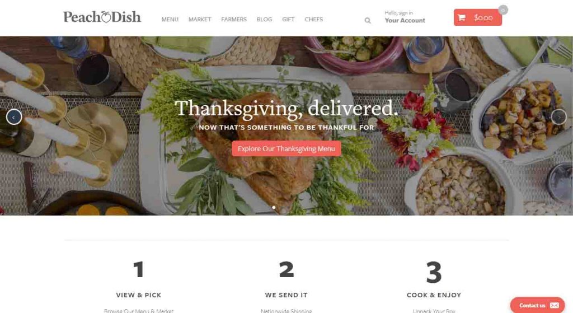Click the COOK & ENJOY step heading

434,295
